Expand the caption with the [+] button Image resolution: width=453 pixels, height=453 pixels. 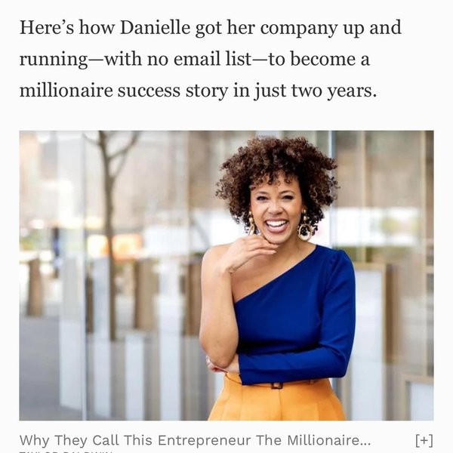(424, 440)
